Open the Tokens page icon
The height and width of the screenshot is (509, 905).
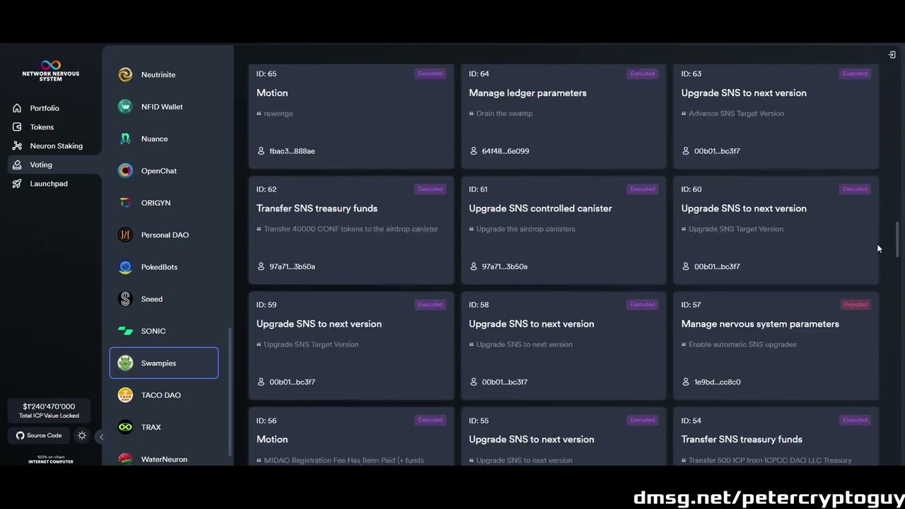point(17,127)
